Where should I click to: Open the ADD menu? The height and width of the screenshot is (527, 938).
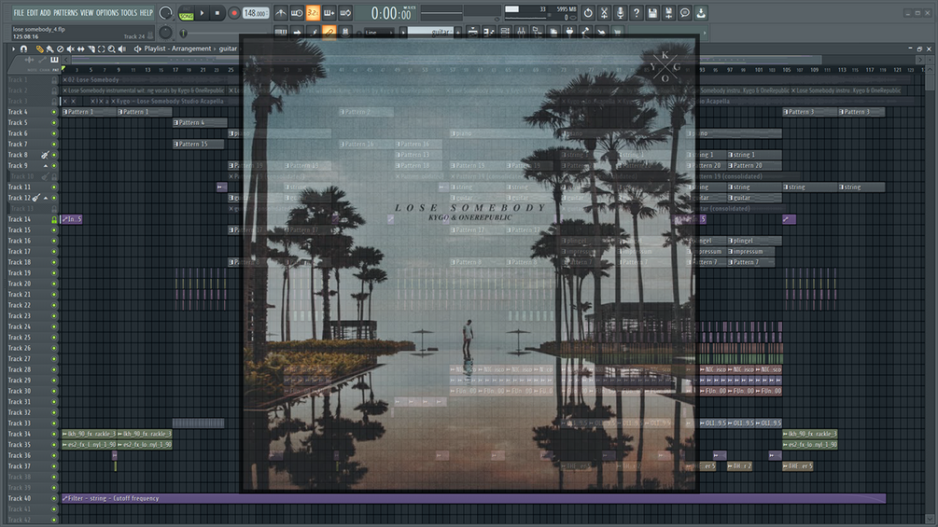tap(46, 12)
